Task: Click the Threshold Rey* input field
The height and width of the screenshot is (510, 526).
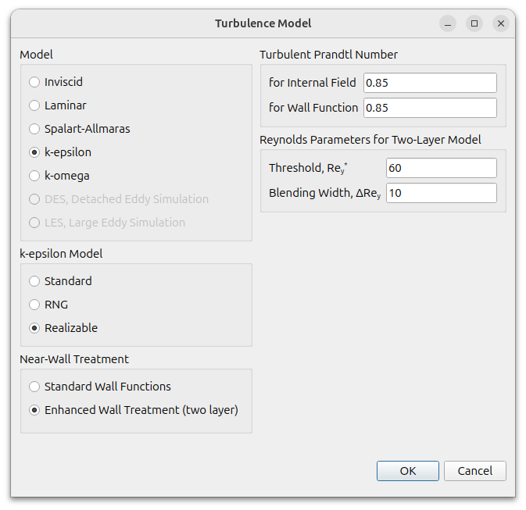Action: (x=442, y=168)
